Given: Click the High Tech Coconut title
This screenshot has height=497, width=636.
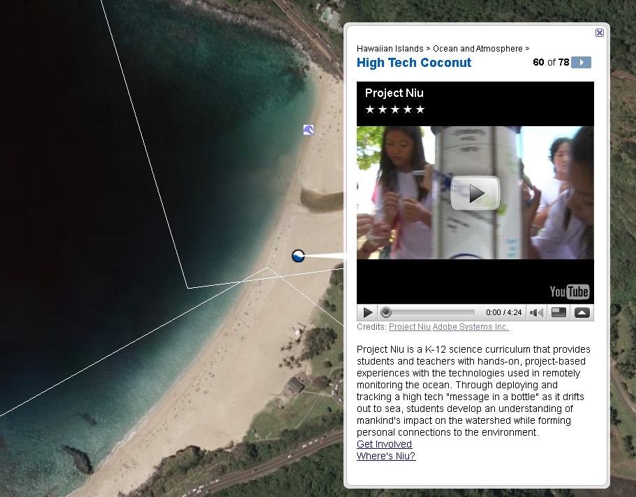Looking at the screenshot, I should pos(414,63).
